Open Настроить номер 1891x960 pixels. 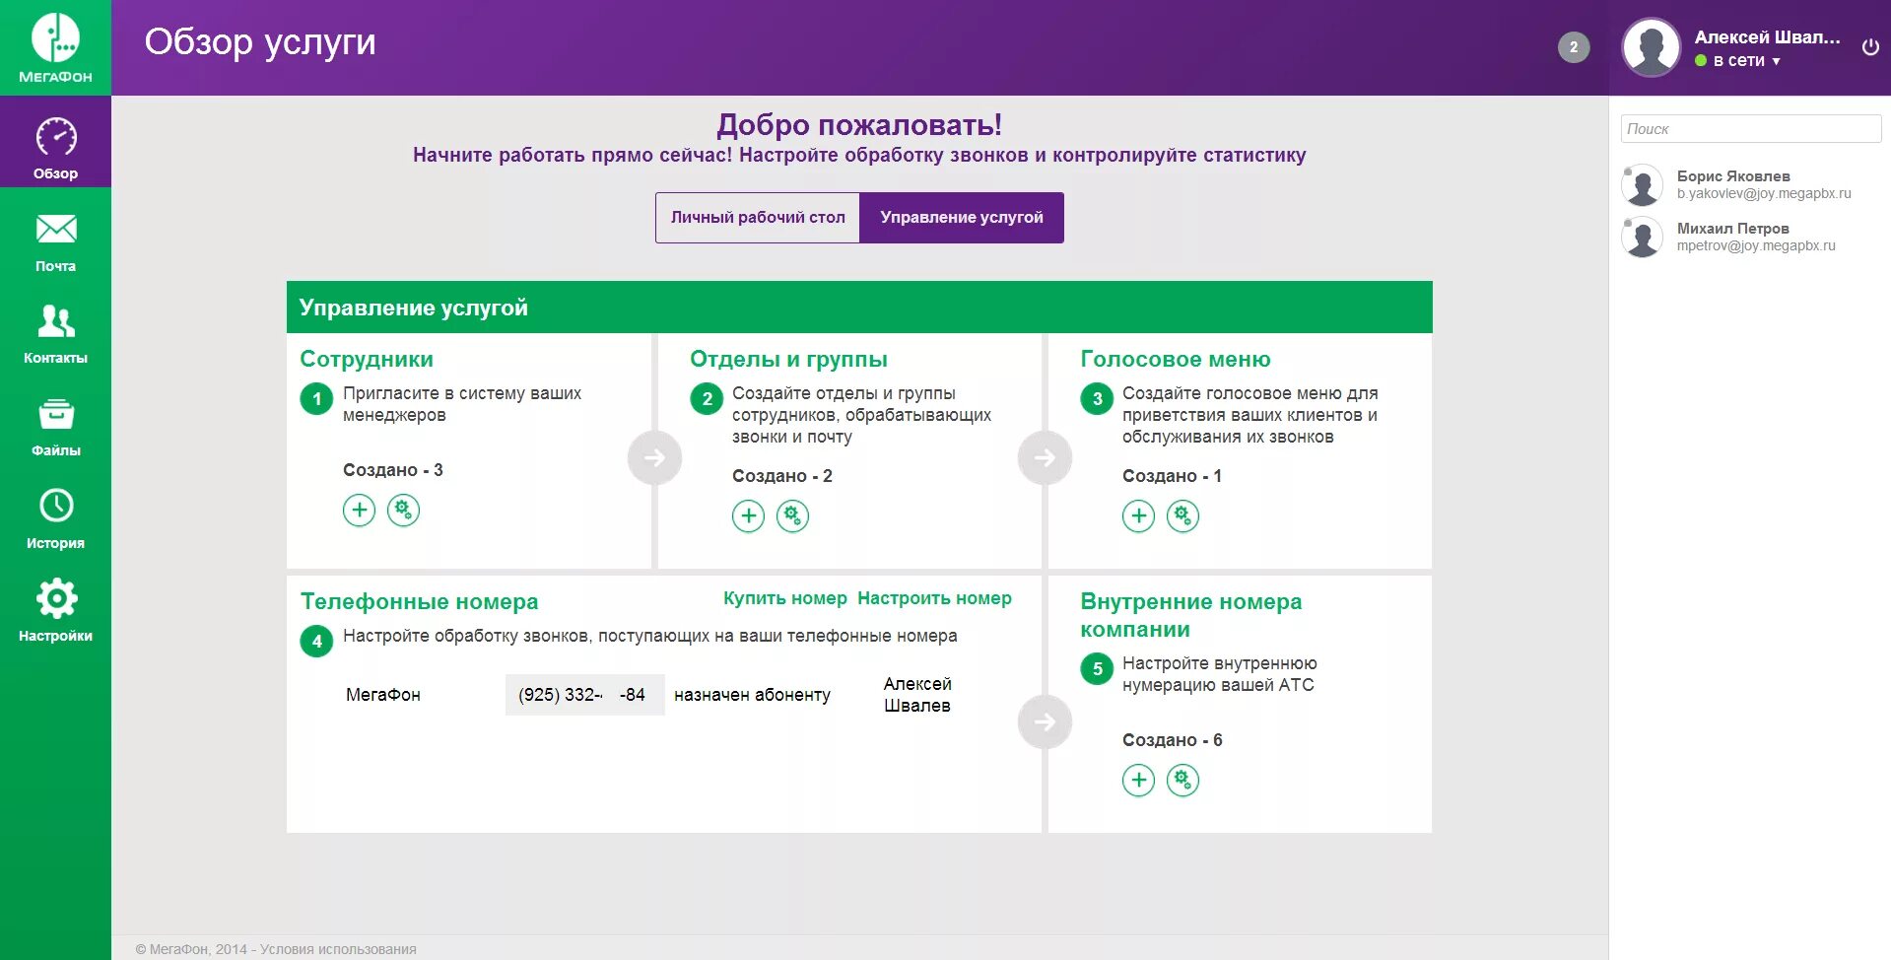(934, 597)
